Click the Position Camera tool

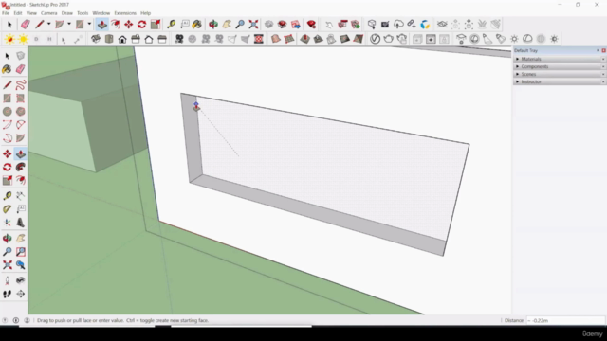[7, 280]
